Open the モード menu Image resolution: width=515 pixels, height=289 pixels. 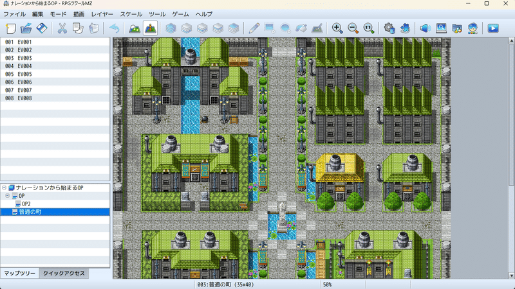point(58,14)
